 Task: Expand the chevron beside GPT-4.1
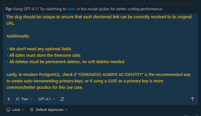tap(54, 99)
